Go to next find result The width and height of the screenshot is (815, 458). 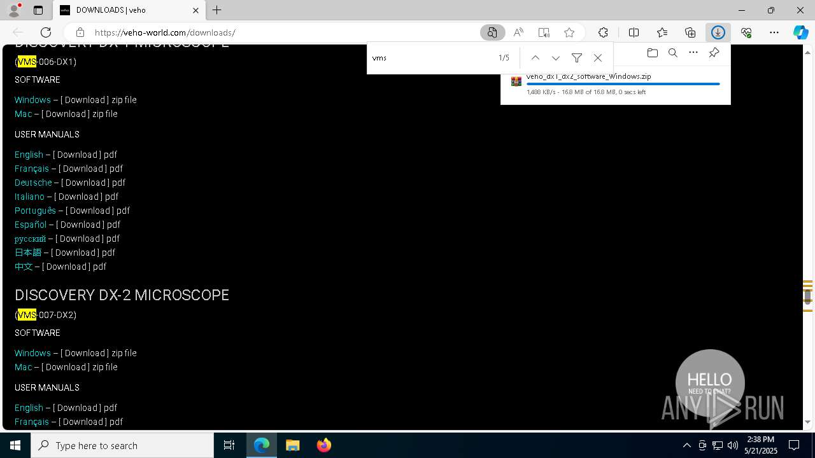pyautogui.click(x=556, y=58)
